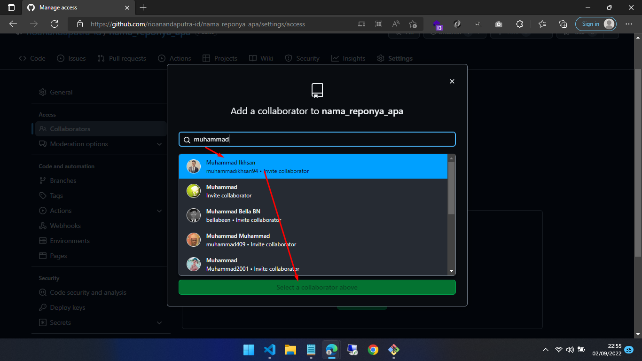
Task: Click the tab actions menu icon
Action: (x=11, y=8)
